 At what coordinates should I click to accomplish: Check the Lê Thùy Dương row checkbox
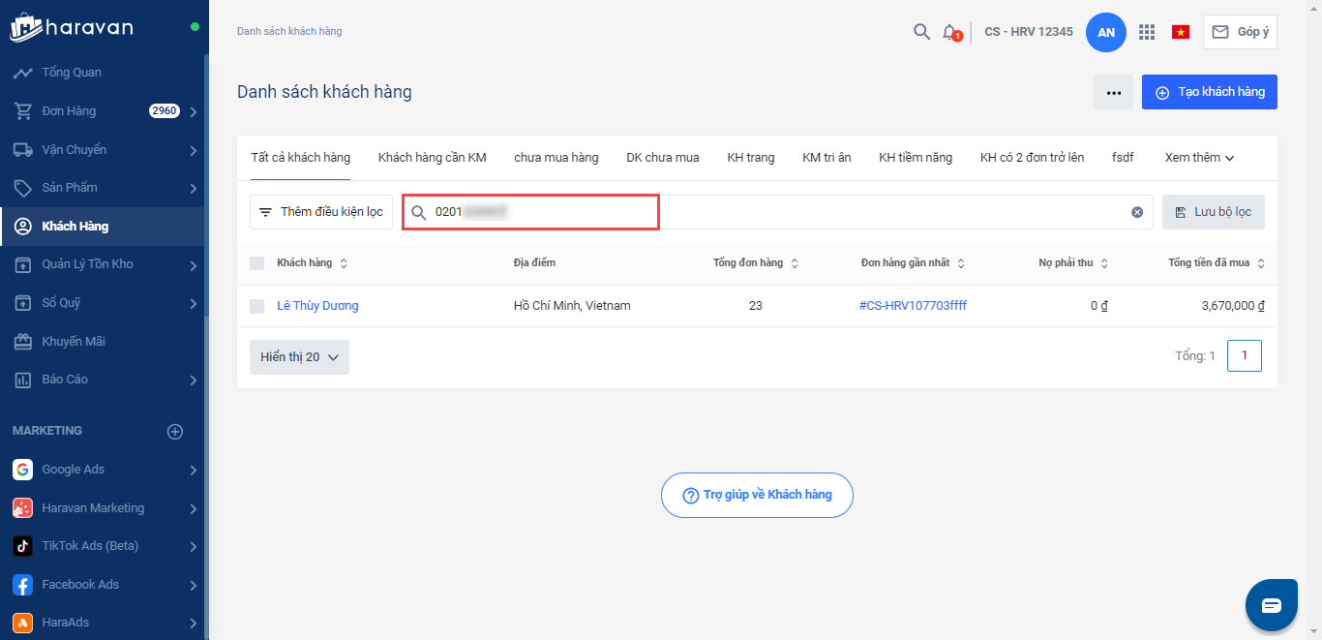pyautogui.click(x=256, y=306)
